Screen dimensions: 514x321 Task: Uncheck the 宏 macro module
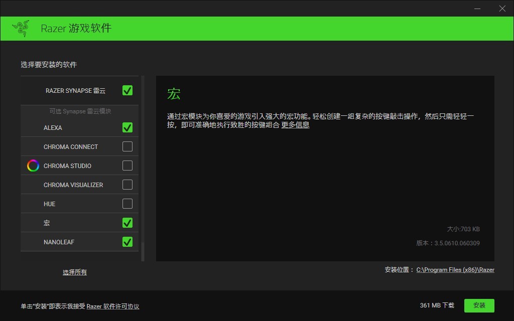click(127, 222)
